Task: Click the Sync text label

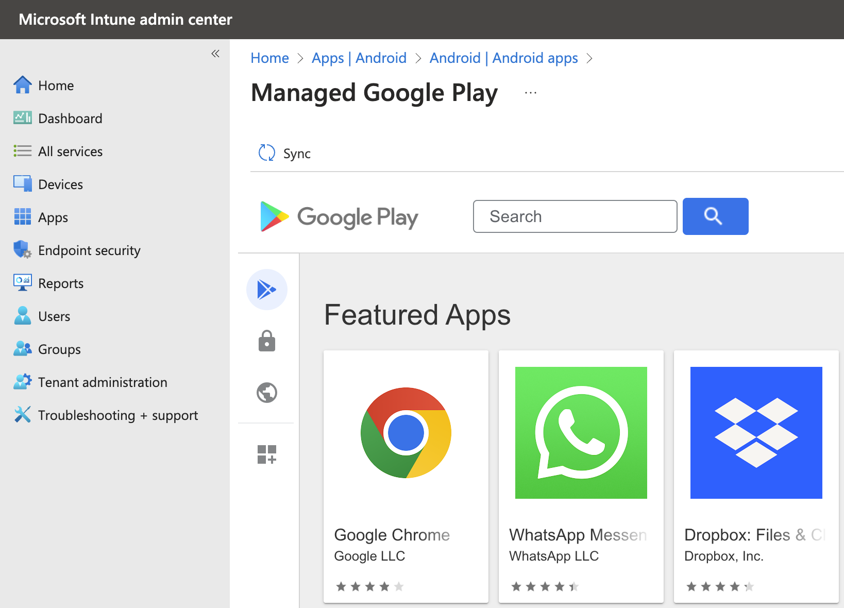Action: click(297, 154)
